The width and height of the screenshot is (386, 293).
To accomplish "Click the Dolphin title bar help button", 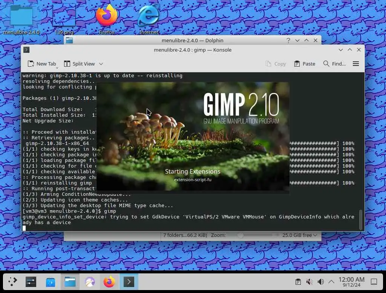I will point(288,40).
